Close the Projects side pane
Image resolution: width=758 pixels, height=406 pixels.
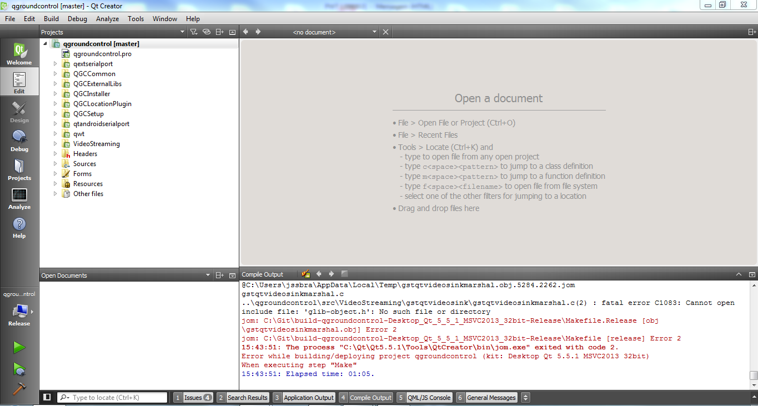(x=232, y=32)
